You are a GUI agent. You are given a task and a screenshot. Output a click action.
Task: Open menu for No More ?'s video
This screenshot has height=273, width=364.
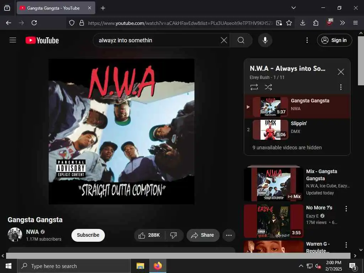346,208
